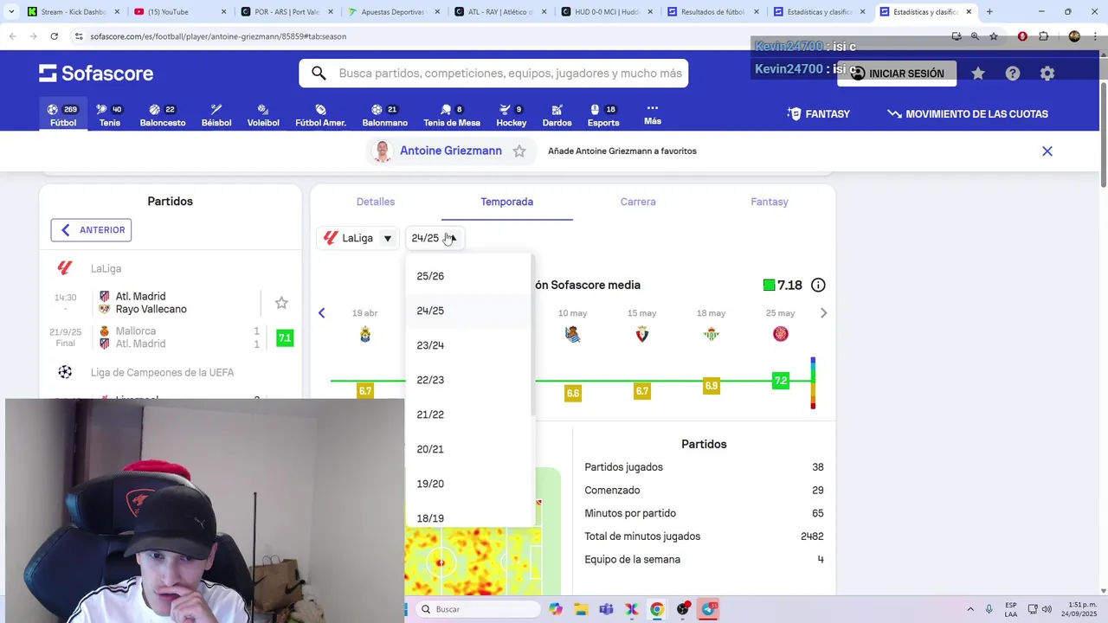Click the 25 may match crest
Screen dimensions: 1108x623
click(781, 335)
